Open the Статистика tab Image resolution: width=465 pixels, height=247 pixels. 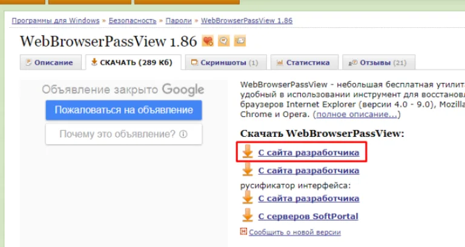click(305, 62)
